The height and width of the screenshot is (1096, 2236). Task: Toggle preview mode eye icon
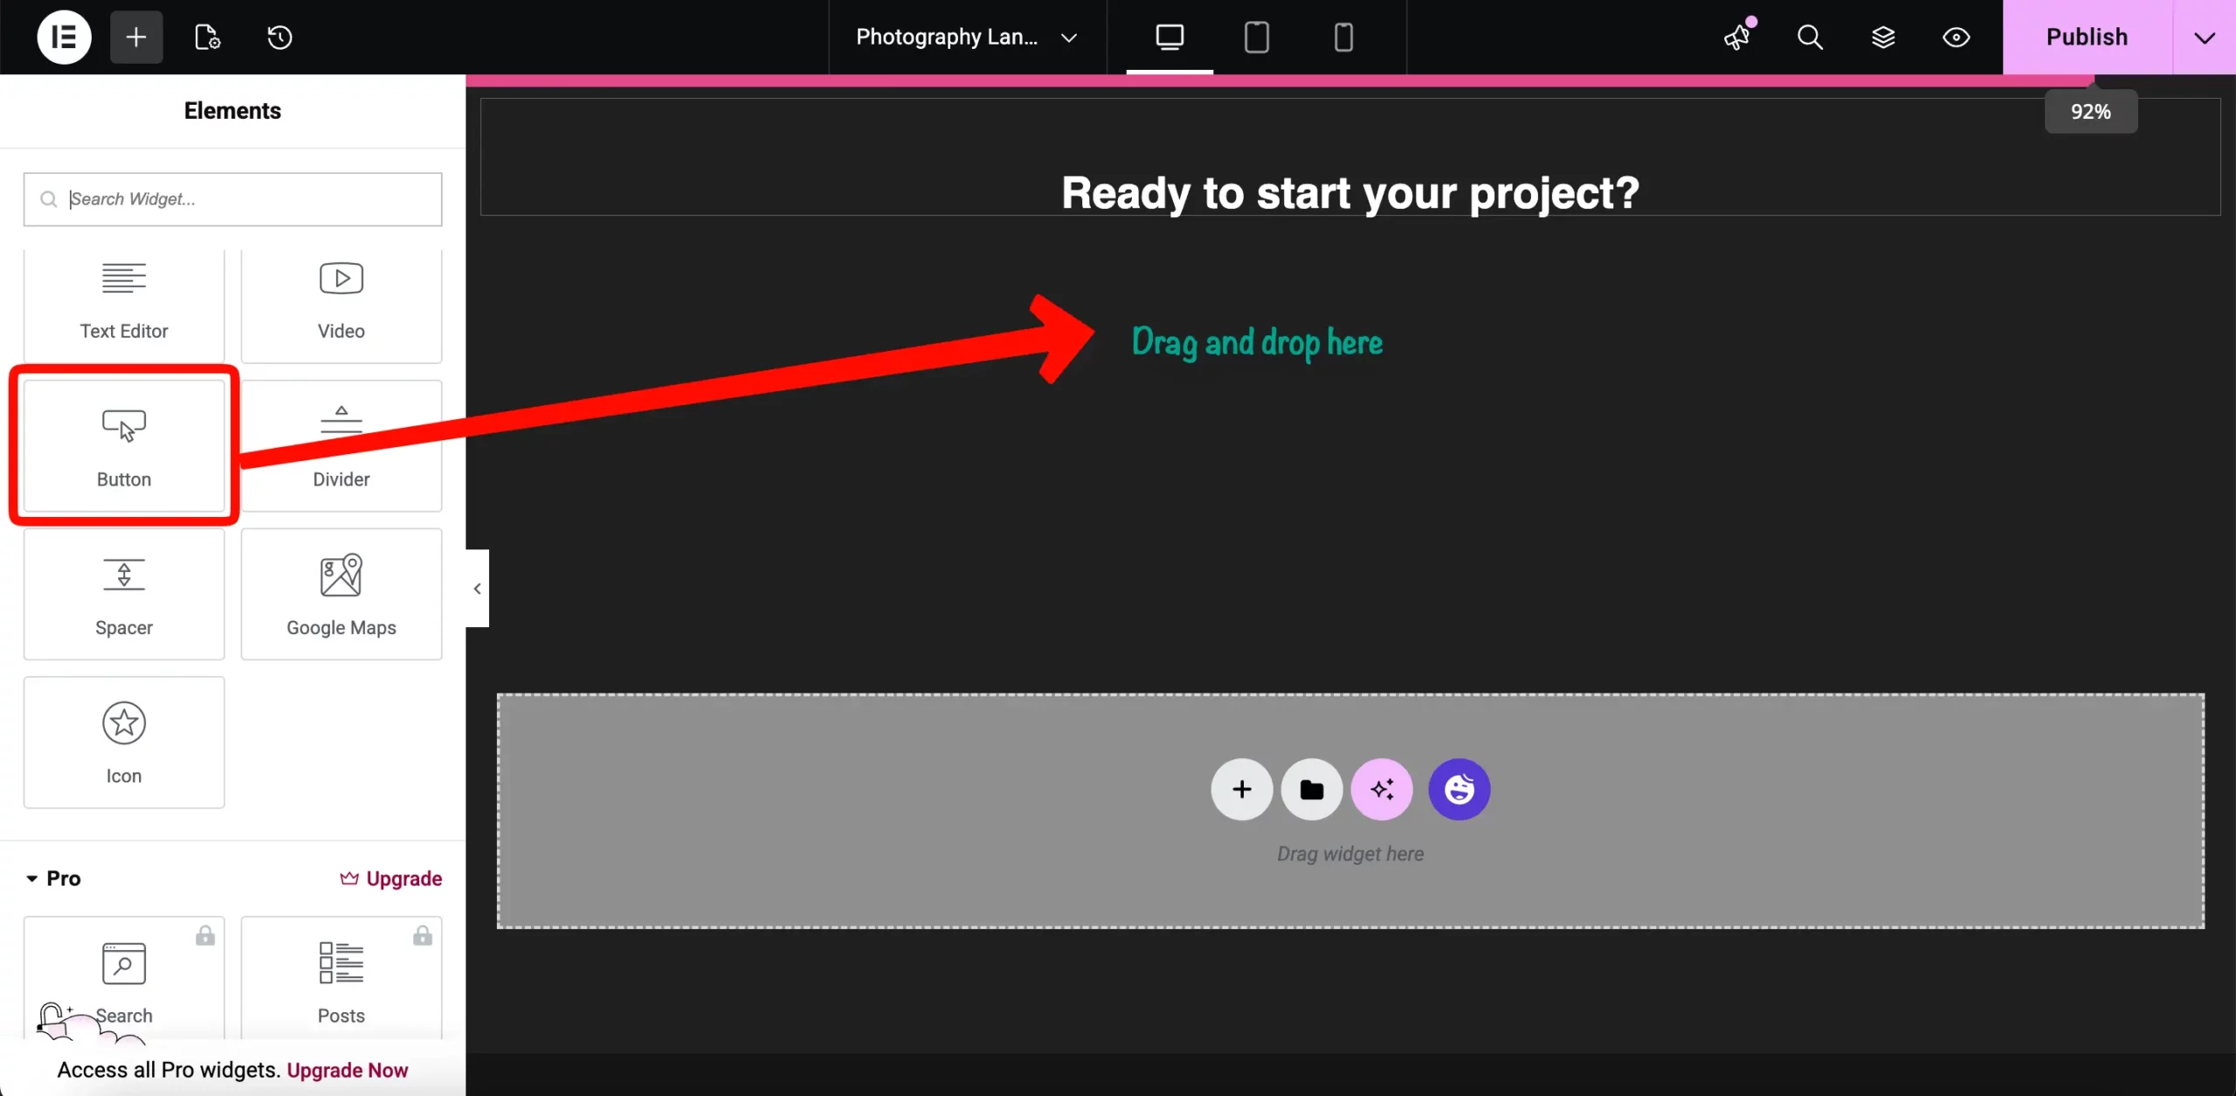point(1956,37)
